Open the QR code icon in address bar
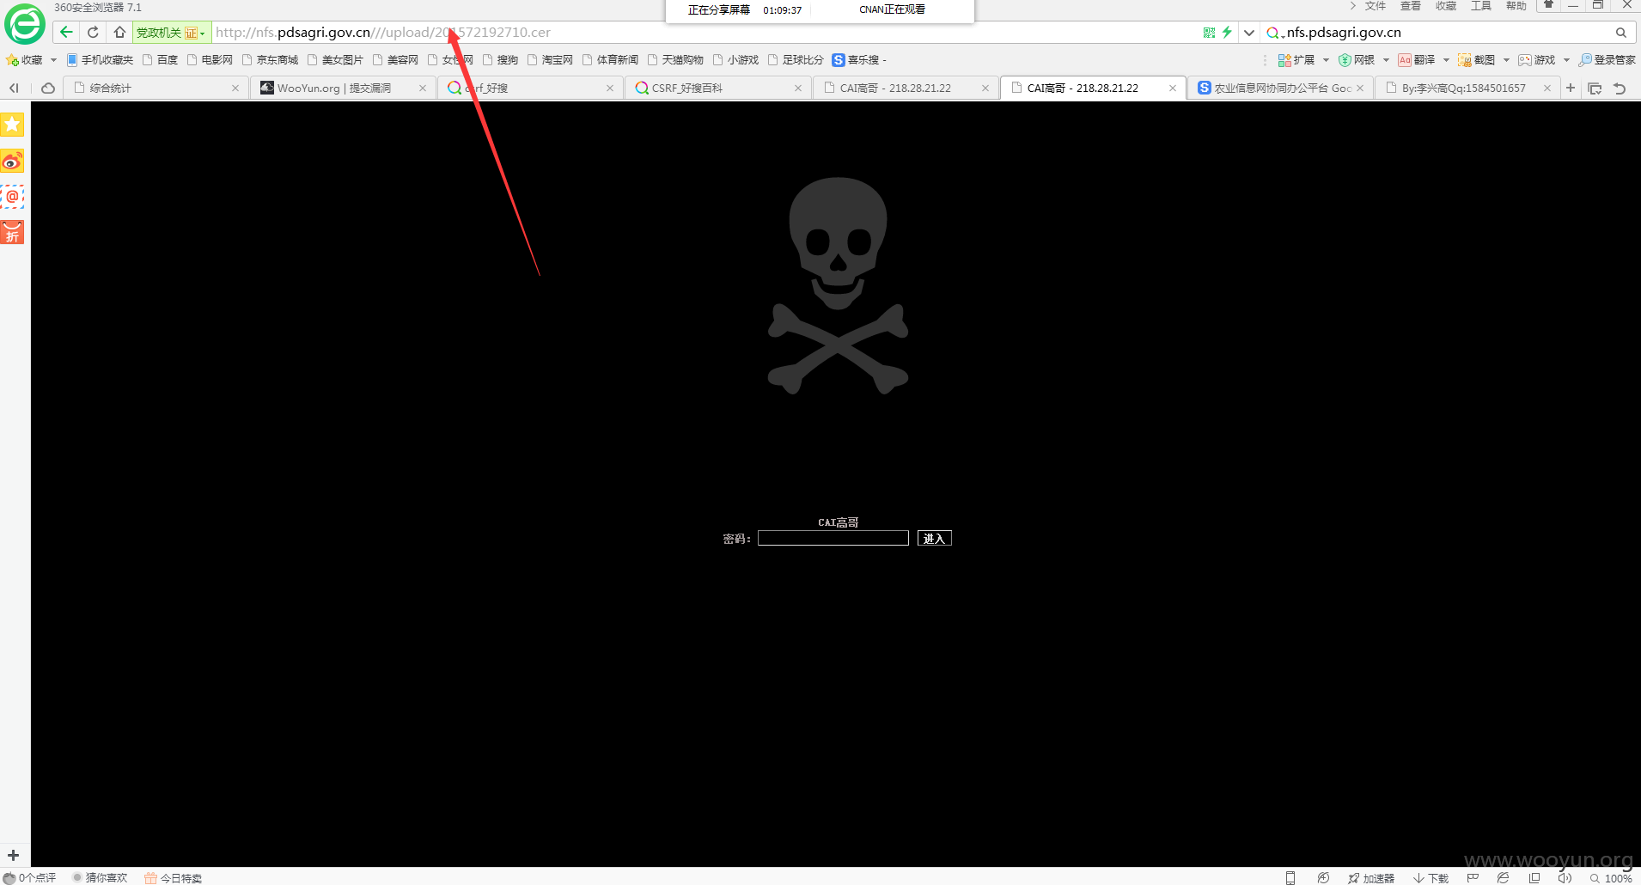This screenshot has height=885, width=1641. pyautogui.click(x=1209, y=33)
